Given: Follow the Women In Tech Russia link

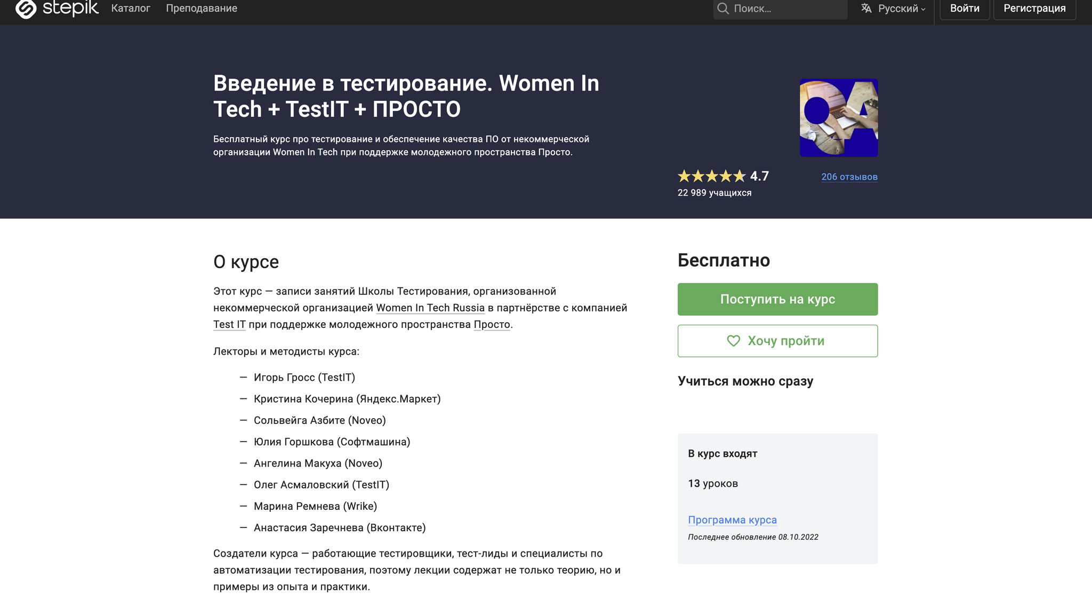Looking at the screenshot, I should point(430,308).
